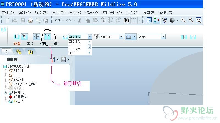This screenshot has height=123, width=220.
Task: Click the thread list scroll down arrow
Action: 89,53
